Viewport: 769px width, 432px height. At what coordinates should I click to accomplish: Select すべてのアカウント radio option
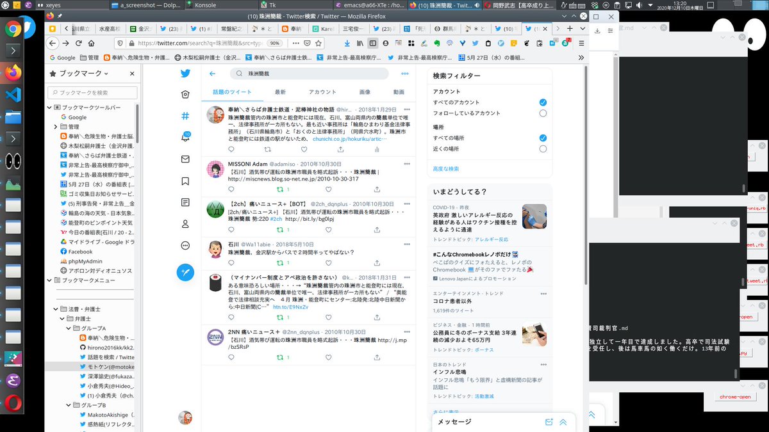pos(543,102)
